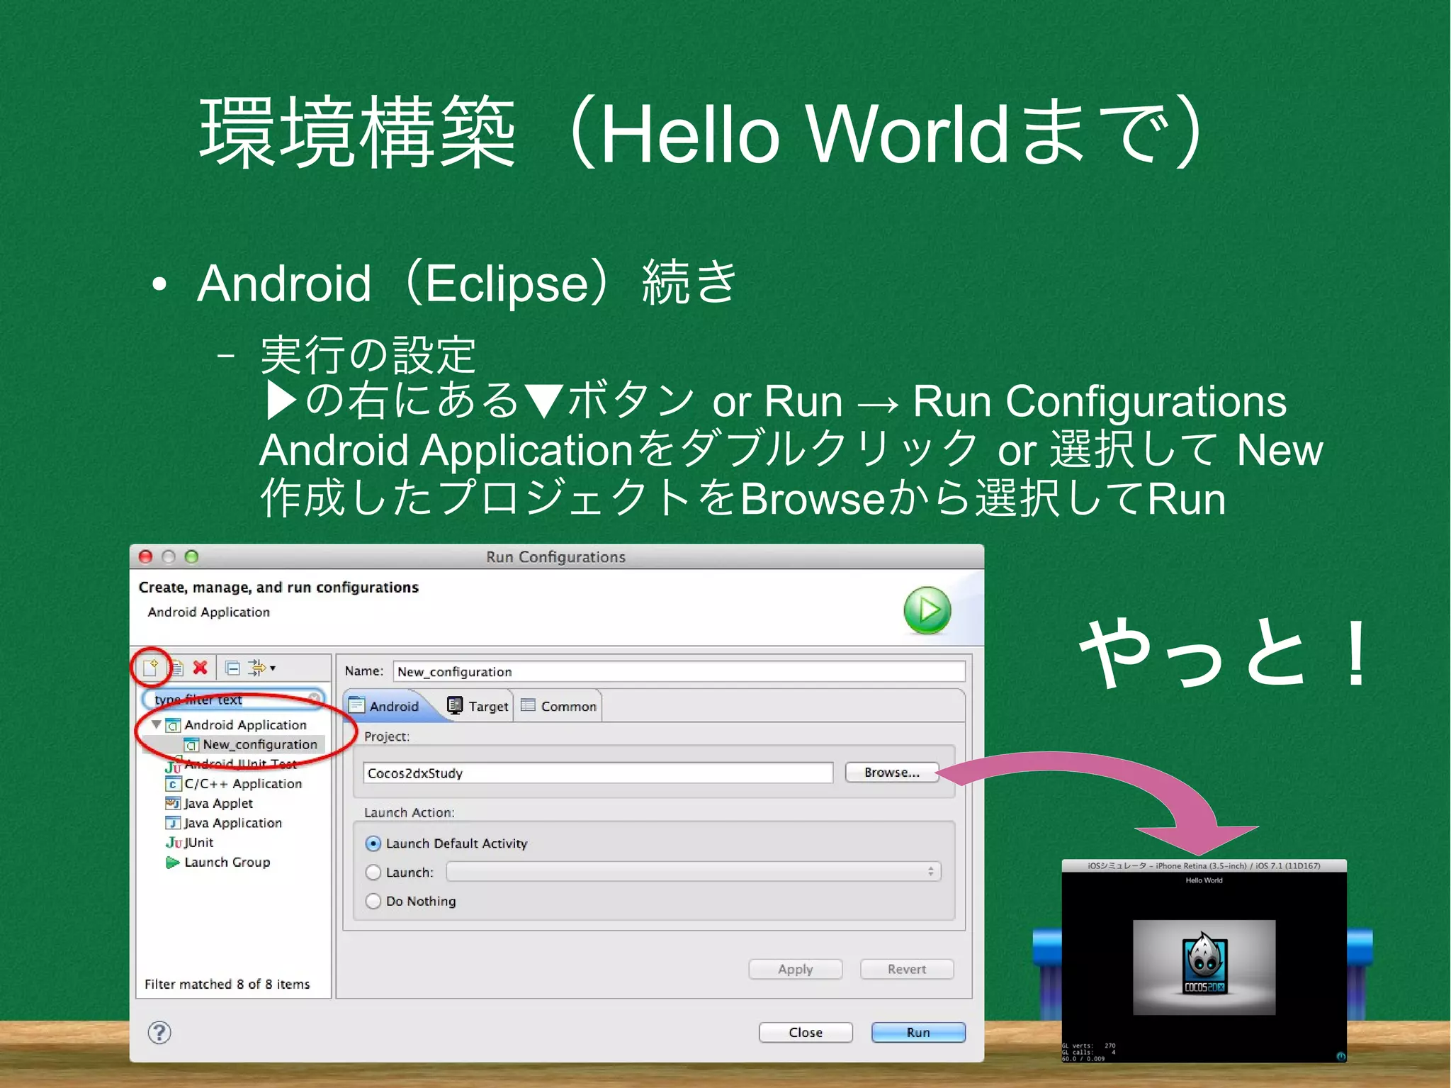Click the Java Application icon
1451x1088 pixels.
coord(173,823)
